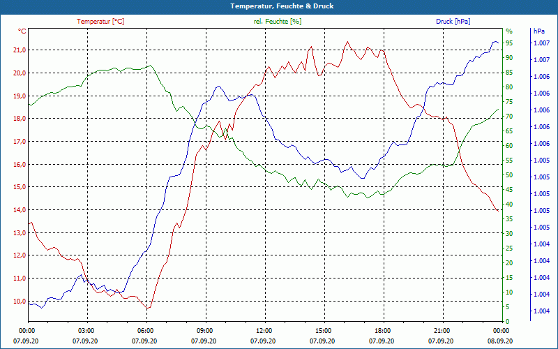Image resolution: width=558 pixels, height=349 pixels.
Task: Click the '00:00' label above date 07.09.20
Action: [28, 330]
